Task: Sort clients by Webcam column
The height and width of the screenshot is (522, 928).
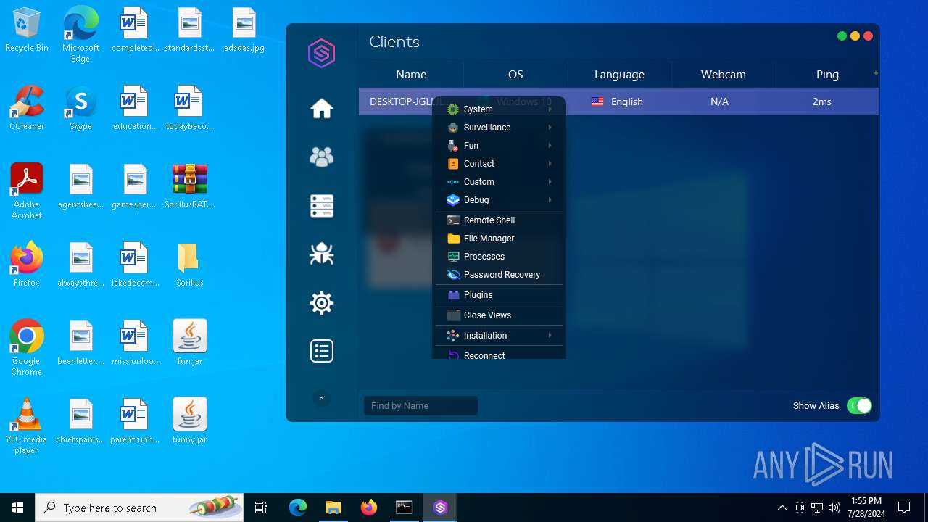Action: (x=723, y=75)
